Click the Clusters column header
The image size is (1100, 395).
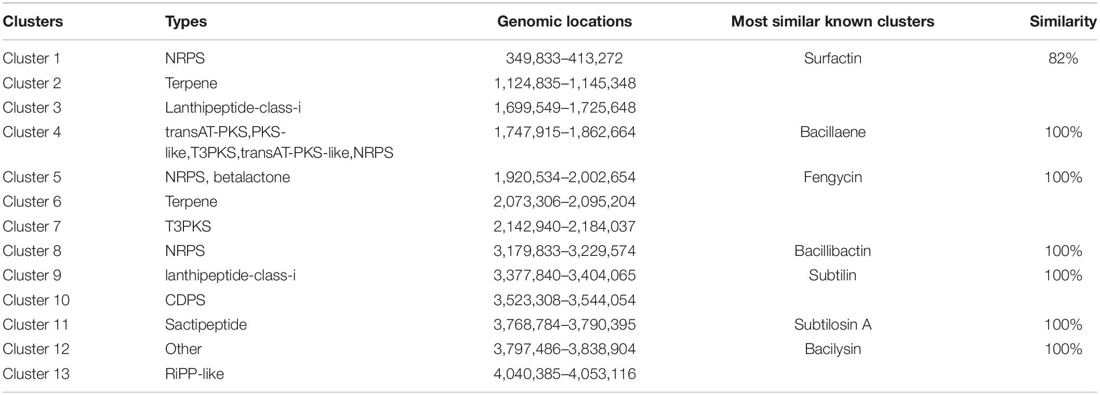[33, 21]
